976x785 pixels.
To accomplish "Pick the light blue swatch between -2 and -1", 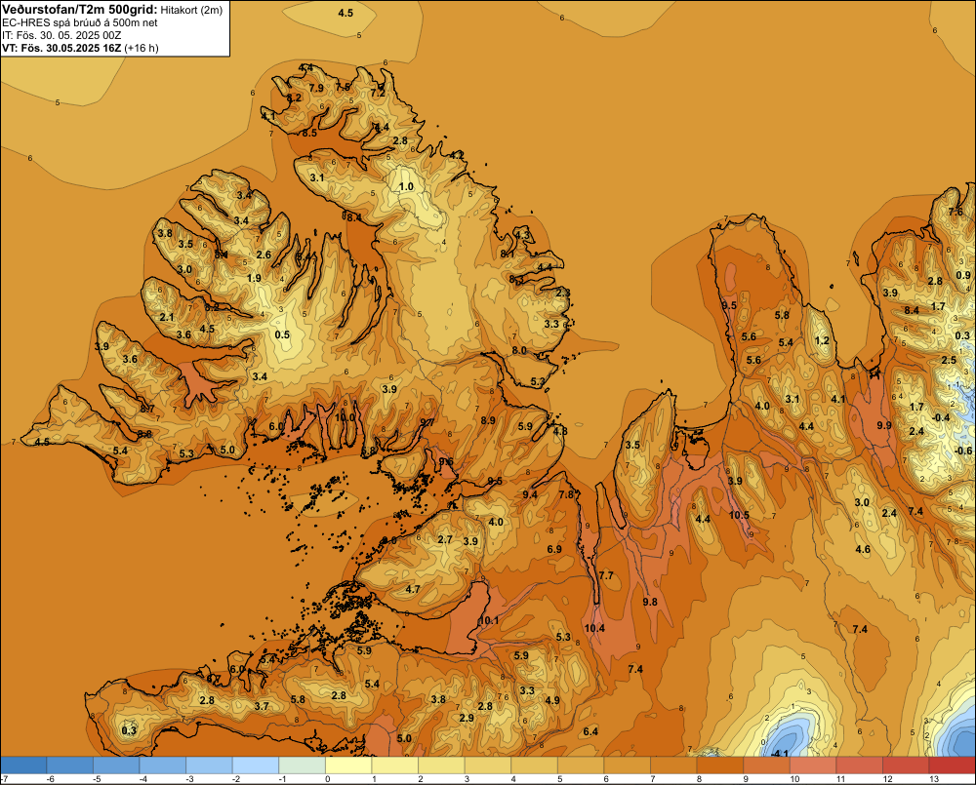I will pos(256,765).
